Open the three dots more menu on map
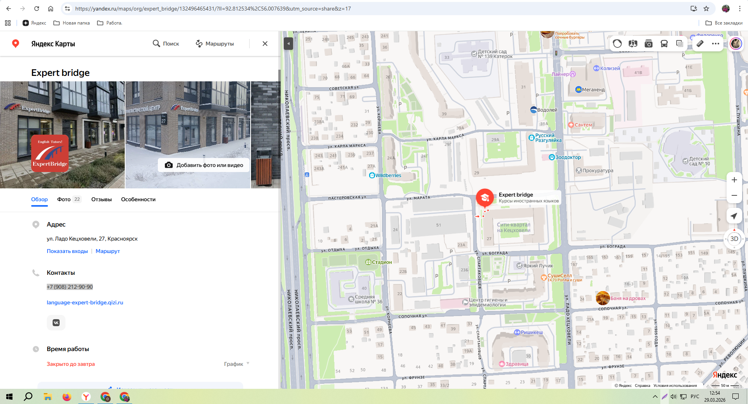 [x=716, y=44]
